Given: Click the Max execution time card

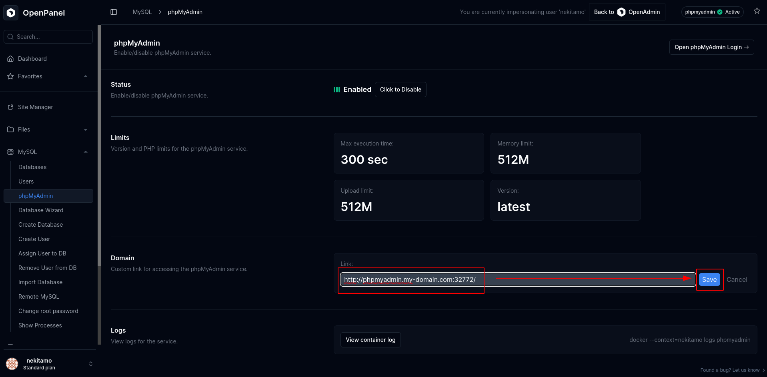Looking at the screenshot, I should (409, 153).
